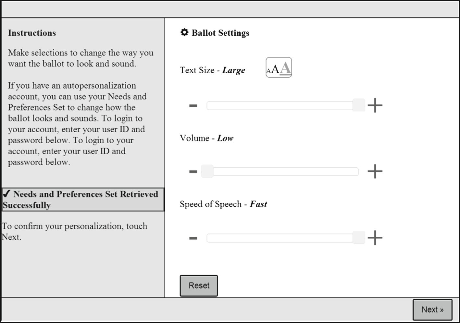Click the Text Size slider handle
Viewport: 460px width, 323px height.
coord(359,105)
